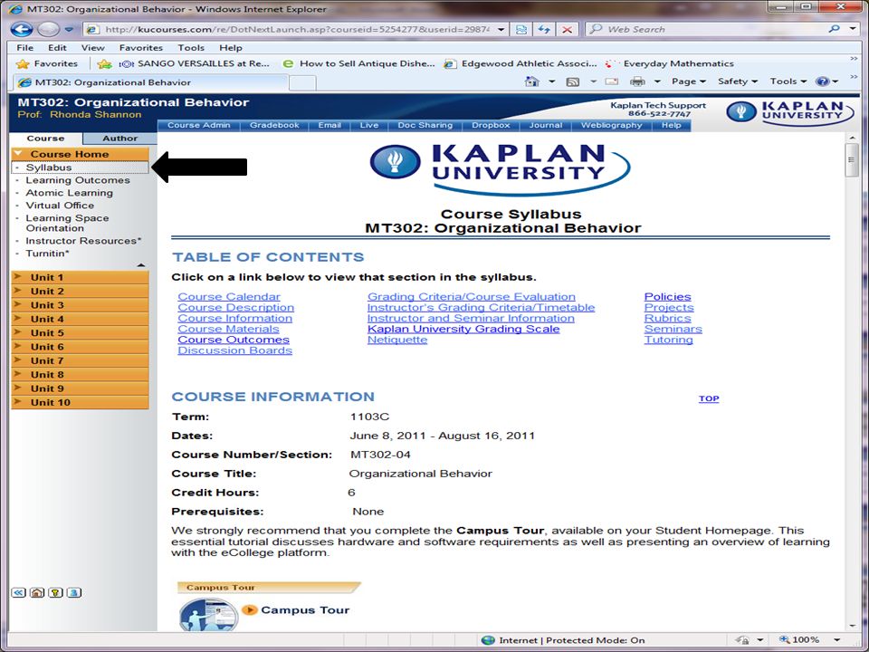Click the browser Back arrow button
The width and height of the screenshot is (869, 652).
coord(22,29)
